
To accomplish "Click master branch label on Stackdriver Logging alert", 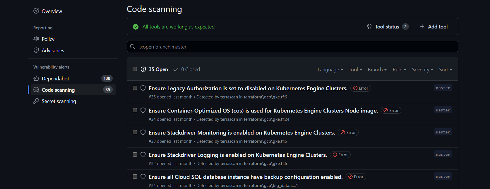I will [x=443, y=154].
